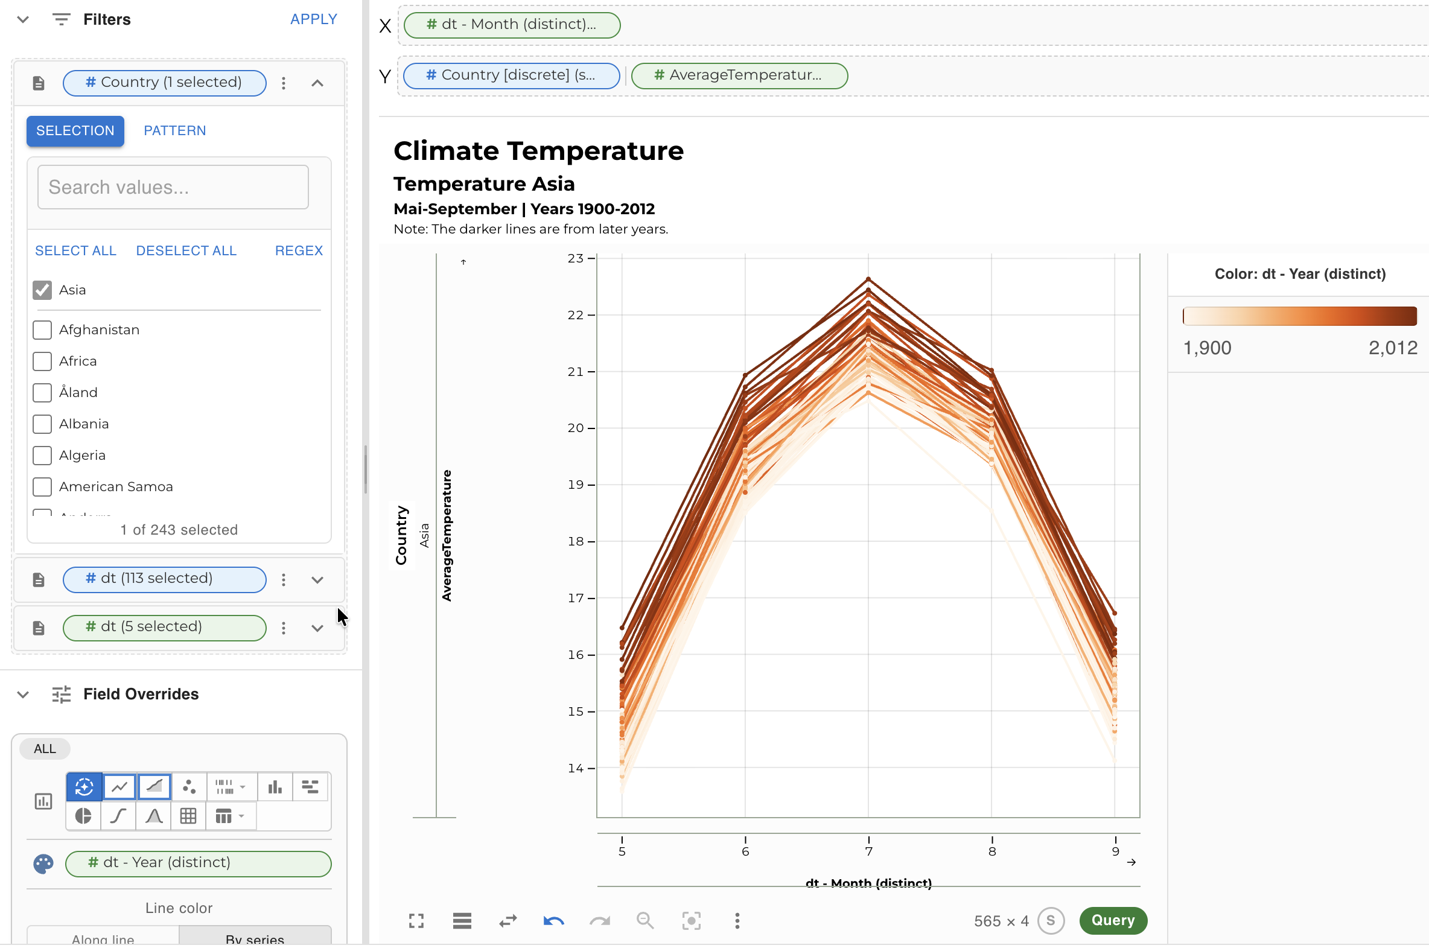
Task: Collapse the Filters section
Action: 23,19
